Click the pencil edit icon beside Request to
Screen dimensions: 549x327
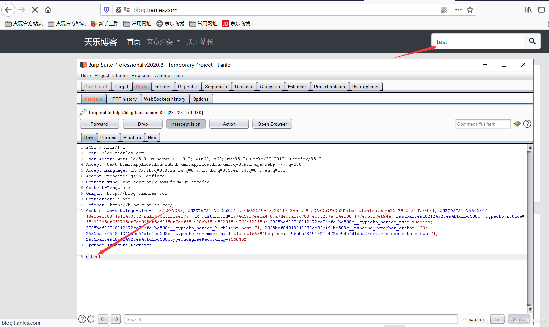click(83, 113)
